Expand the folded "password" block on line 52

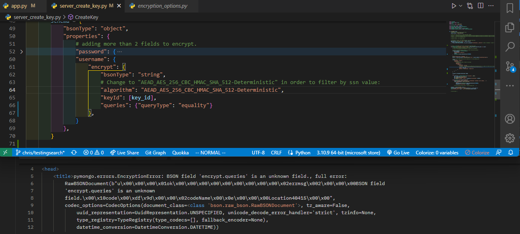point(21,52)
